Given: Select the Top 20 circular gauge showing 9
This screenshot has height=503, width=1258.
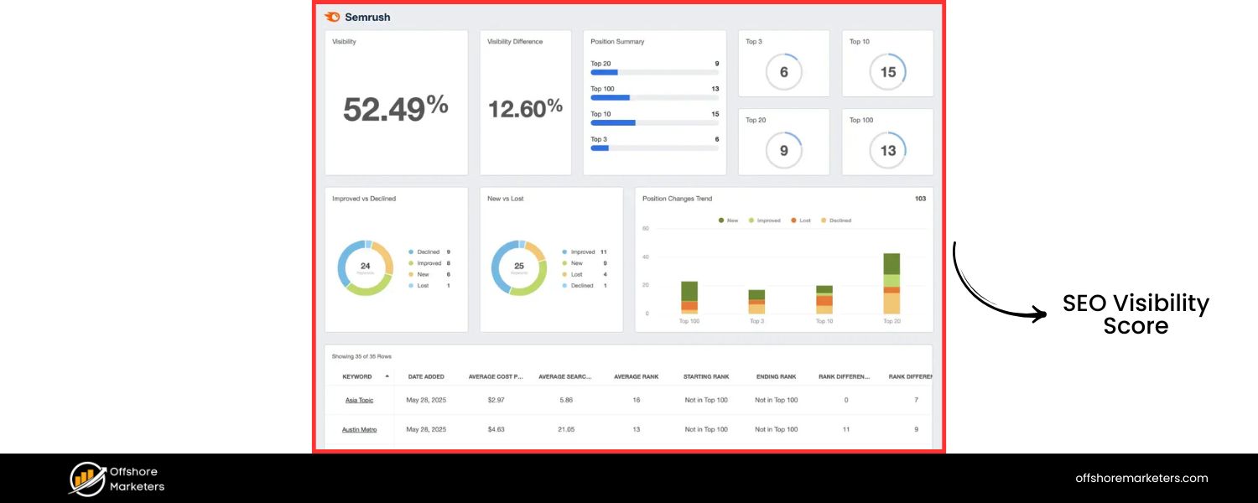Looking at the screenshot, I should (x=783, y=151).
